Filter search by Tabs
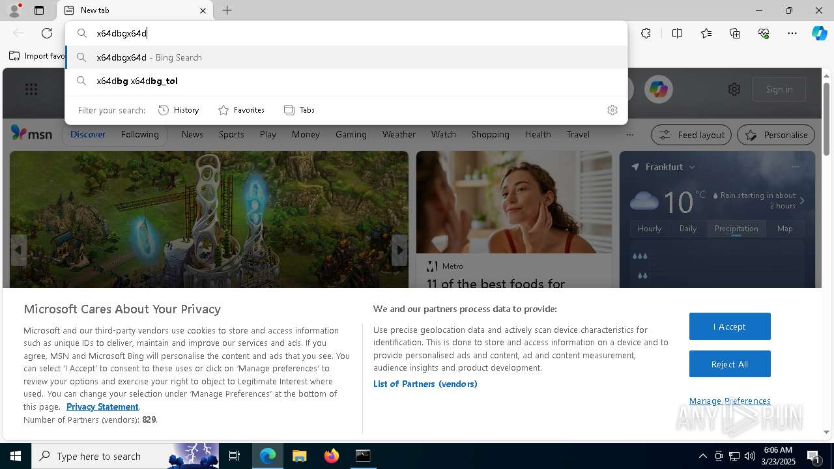This screenshot has width=834, height=469. pos(299,110)
